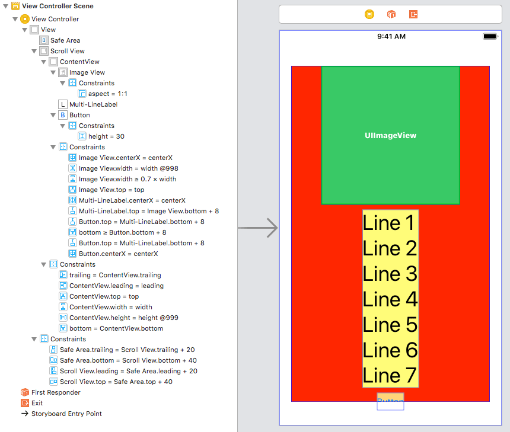Collapse the Image View's Constraints group
This screenshot has height=432, width=510.
coord(62,83)
